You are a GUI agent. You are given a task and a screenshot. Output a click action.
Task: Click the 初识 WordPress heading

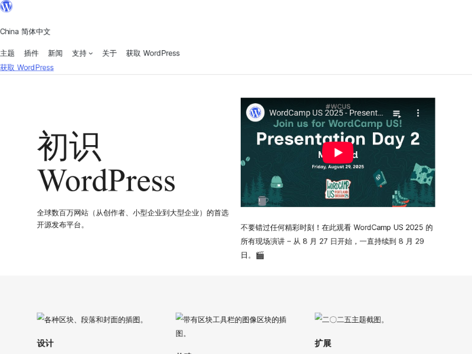tap(106, 163)
